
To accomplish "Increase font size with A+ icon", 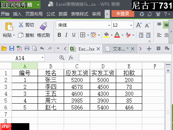I will click(139, 25).
